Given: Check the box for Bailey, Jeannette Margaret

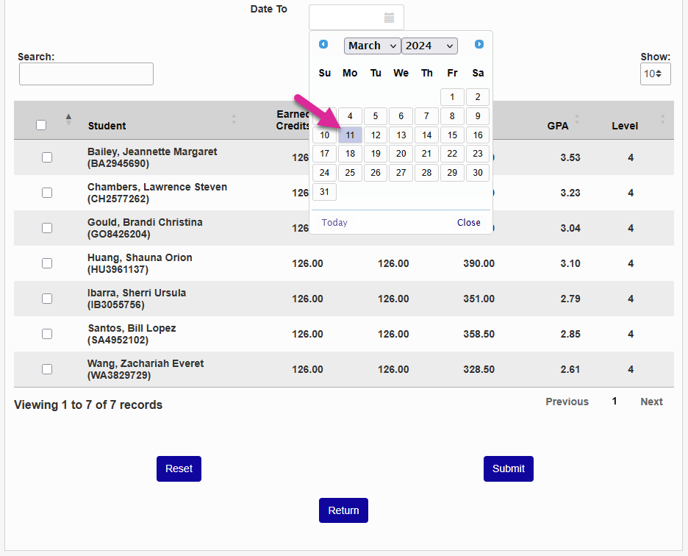Looking at the screenshot, I should pos(47,157).
